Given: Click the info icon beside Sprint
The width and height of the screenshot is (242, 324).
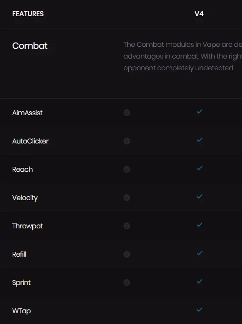Looking at the screenshot, I should coord(127,283).
